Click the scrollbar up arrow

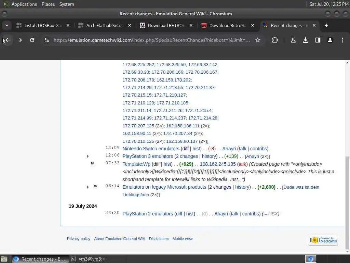coord(347,63)
